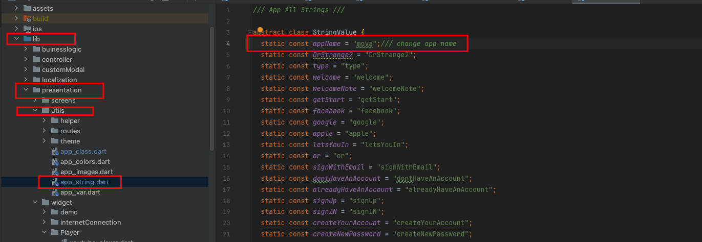Select the internetConnection folder
The width and height of the screenshot is (702, 242).
(x=90, y=223)
